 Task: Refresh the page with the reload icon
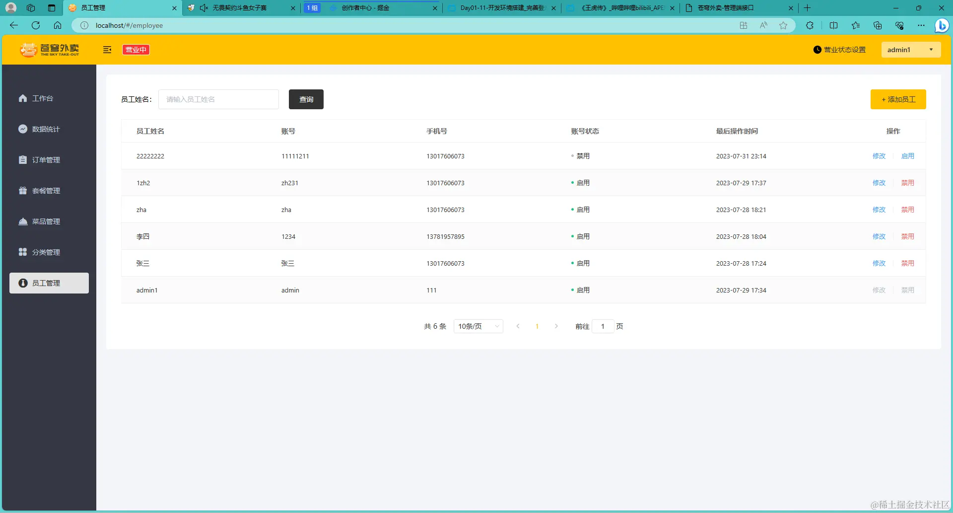tap(36, 25)
